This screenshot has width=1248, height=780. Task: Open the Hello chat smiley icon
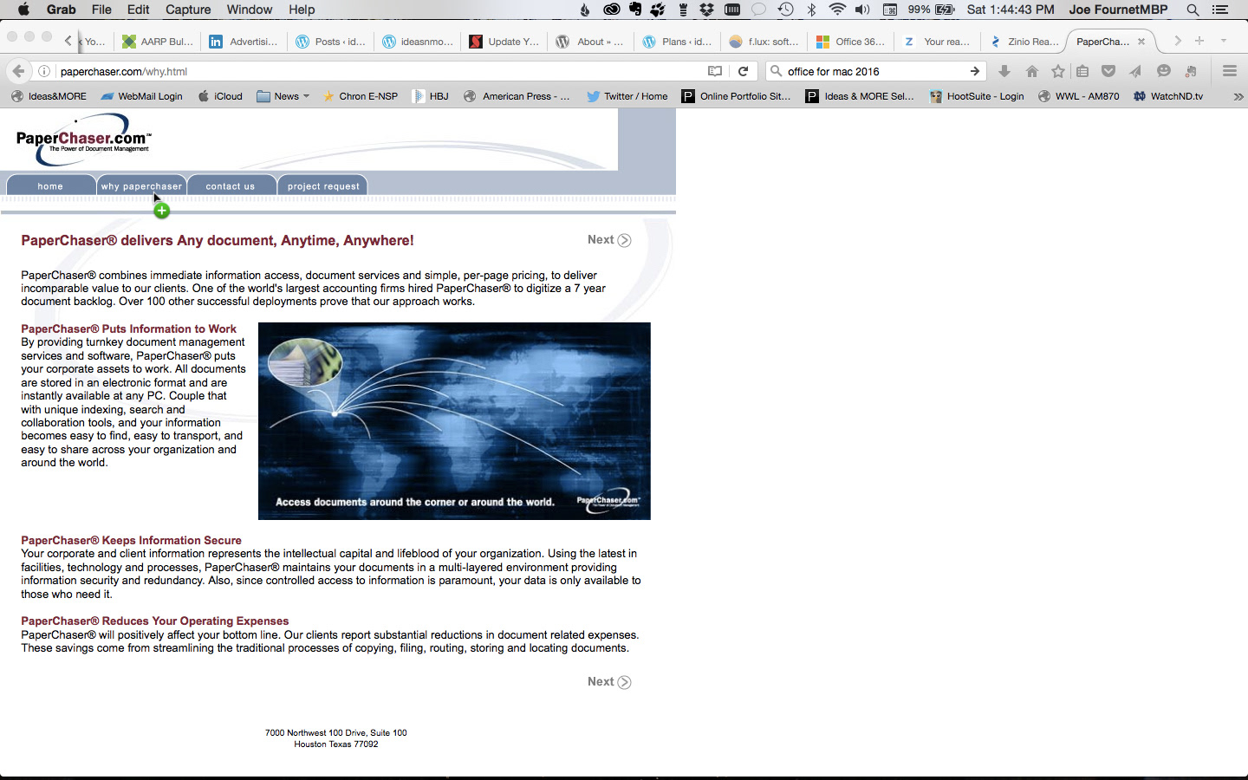click(1164, 71)
